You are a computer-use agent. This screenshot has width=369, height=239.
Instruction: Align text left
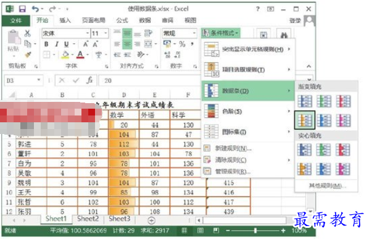tap(117, 44)
